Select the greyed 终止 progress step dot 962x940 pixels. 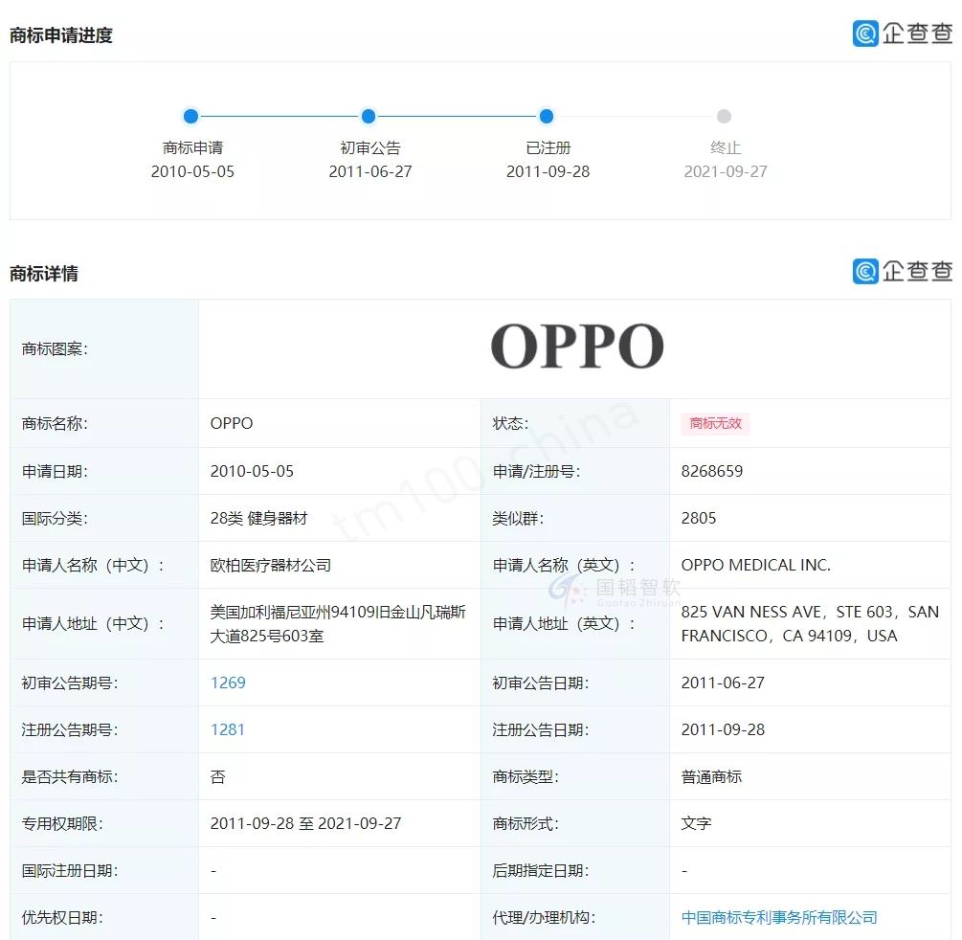click(x=724, y=116)
